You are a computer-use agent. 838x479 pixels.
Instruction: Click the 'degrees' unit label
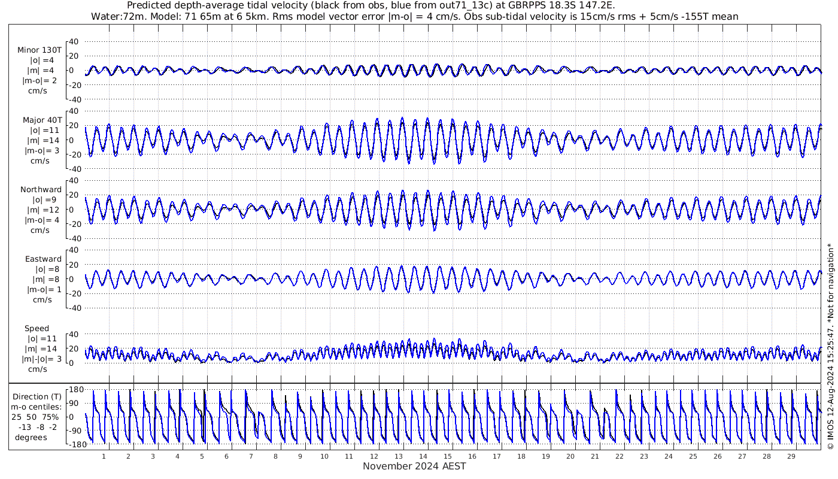(x=31, y=437)
